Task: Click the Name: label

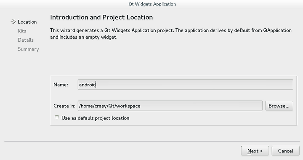Action: pos(61,85)
